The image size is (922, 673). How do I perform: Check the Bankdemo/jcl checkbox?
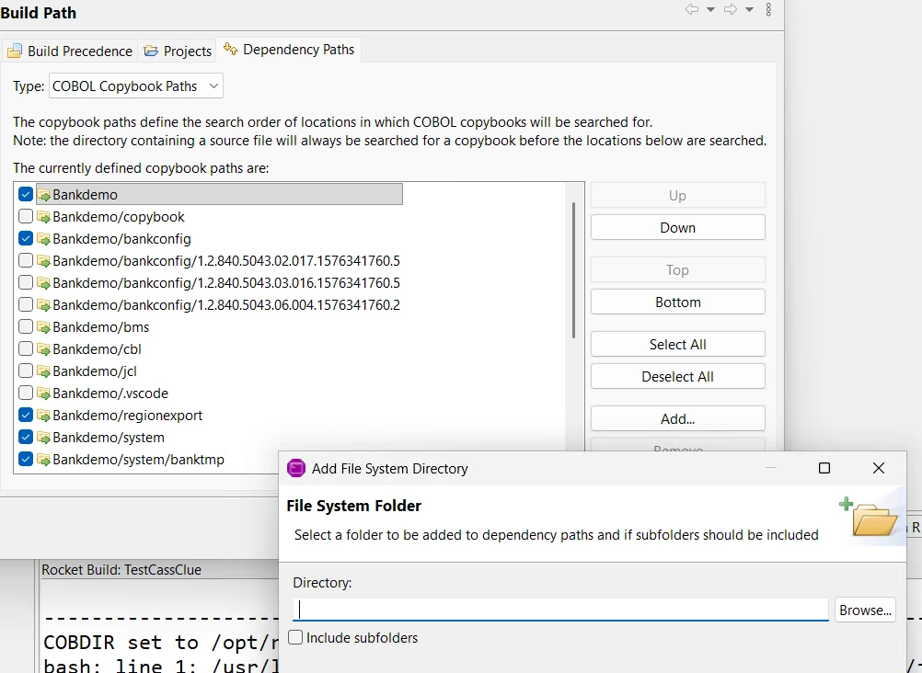(25, 371)
